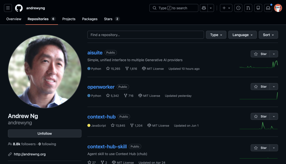This screenshot has width=286, height=164.
Task: Open the Language filter dropdown
Action: click(x=242, y=35)
